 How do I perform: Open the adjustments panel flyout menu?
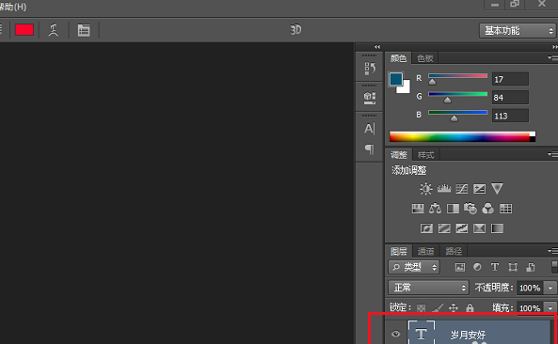click(x=552, y=154)
